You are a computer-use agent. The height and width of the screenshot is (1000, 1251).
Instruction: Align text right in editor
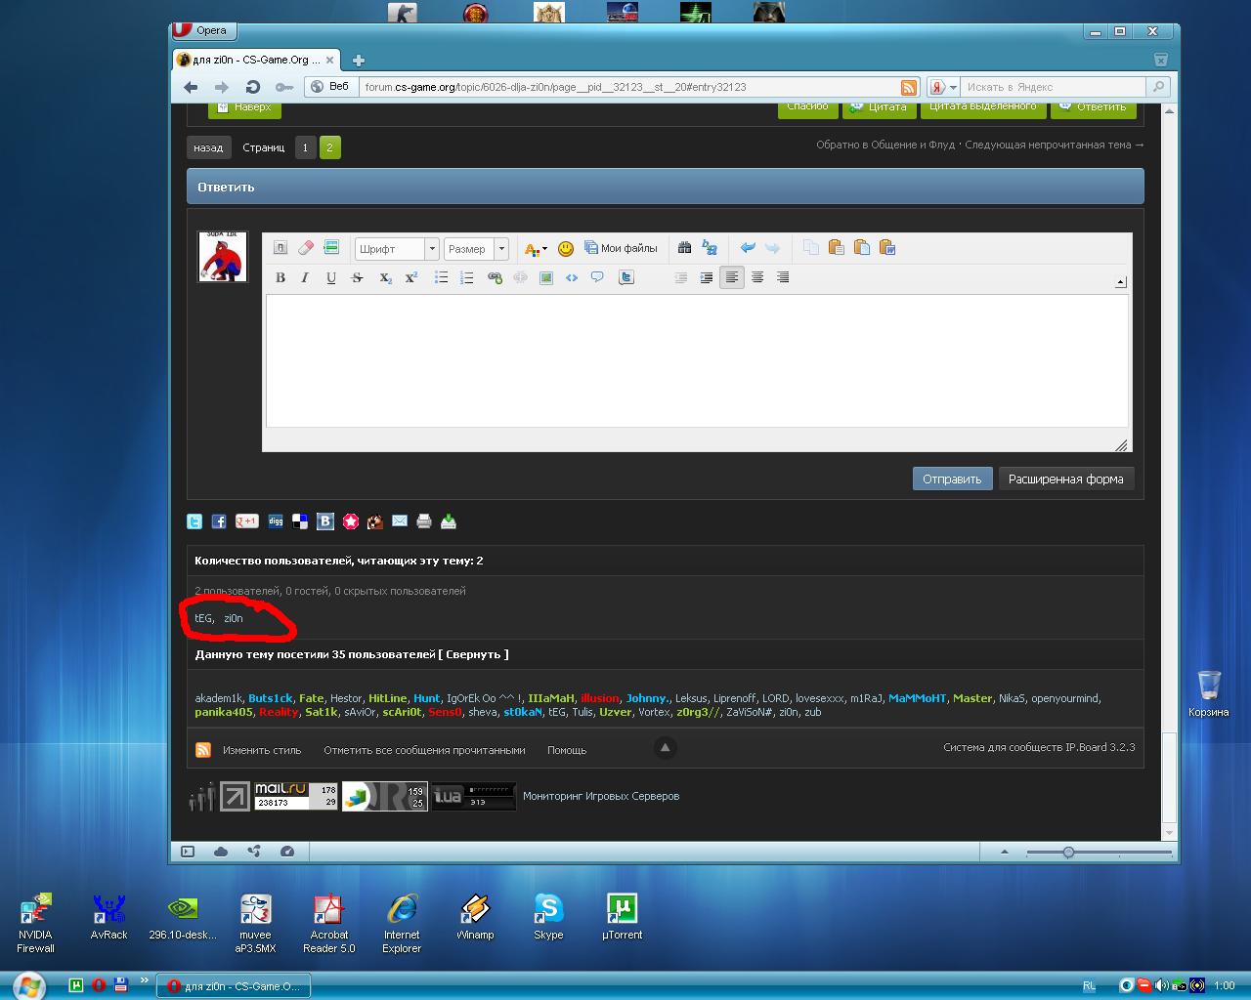tap(783, 277)
